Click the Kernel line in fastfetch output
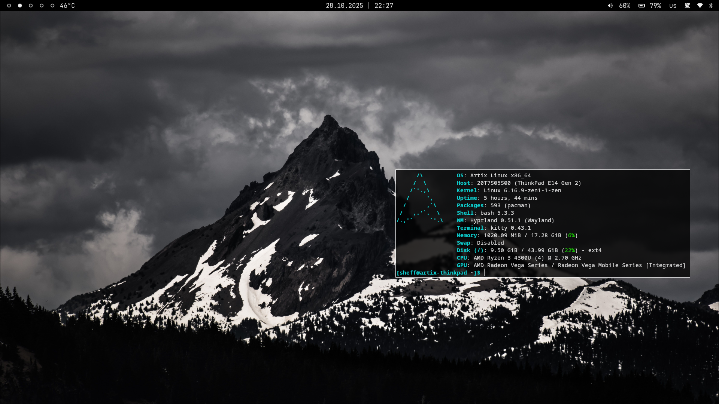This screenshot has width=719, height=404. coord(509,190)
